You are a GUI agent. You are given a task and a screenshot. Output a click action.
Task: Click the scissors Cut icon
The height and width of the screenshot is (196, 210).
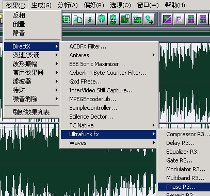90,19
